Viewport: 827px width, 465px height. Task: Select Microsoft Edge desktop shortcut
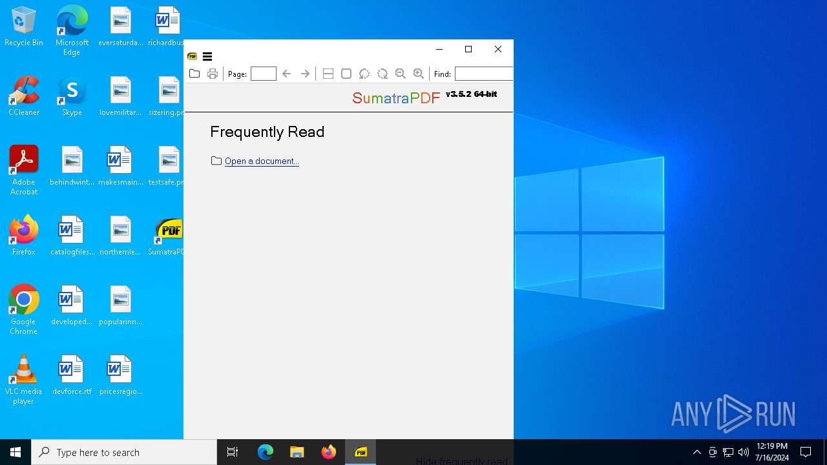(x=72, y=31)
